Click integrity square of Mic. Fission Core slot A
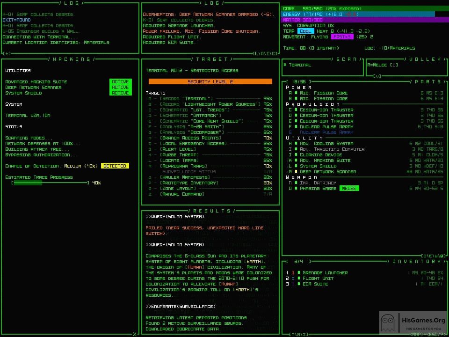The width and height of the screenshot is (449, 337). (x=296, y=93)
